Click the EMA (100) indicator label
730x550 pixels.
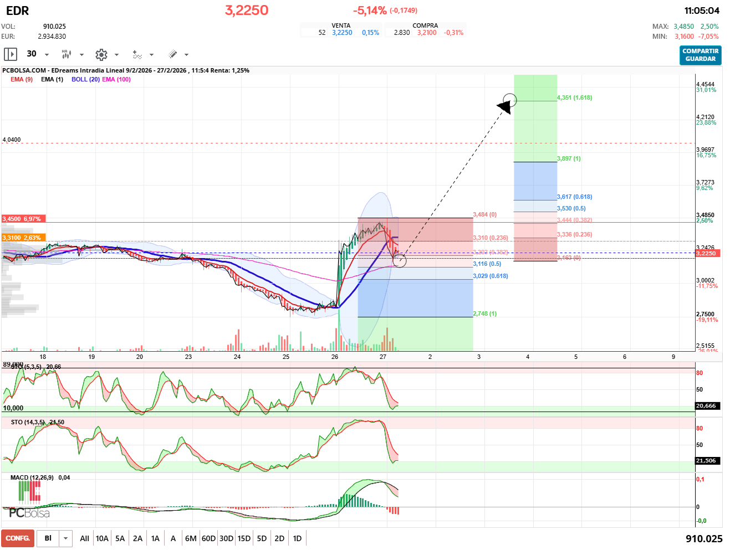(116, 79)
